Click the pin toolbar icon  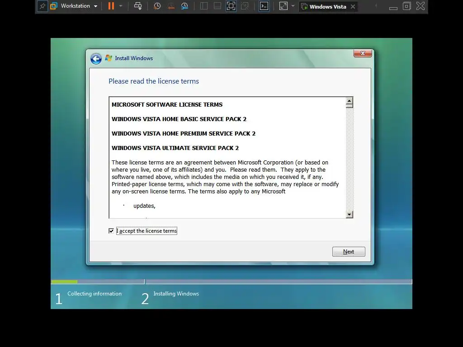click(x=42, y=6)
